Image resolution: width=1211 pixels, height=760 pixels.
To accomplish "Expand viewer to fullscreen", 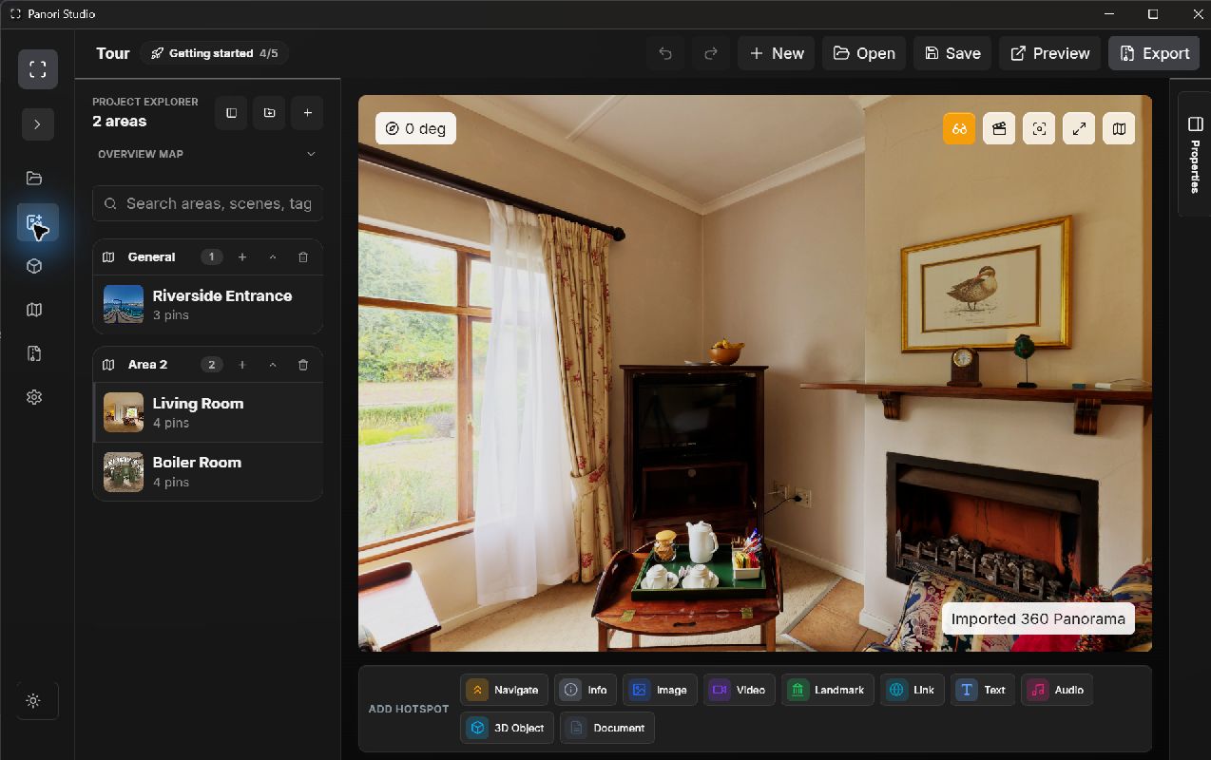I will (x=1079, y=128).
